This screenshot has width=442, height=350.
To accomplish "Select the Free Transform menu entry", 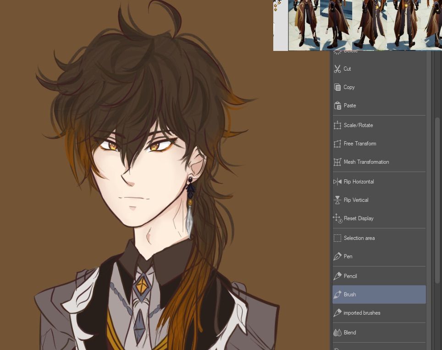I will [x=379, y=144].
